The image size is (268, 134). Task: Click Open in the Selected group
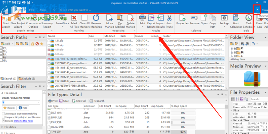[204, 20]
